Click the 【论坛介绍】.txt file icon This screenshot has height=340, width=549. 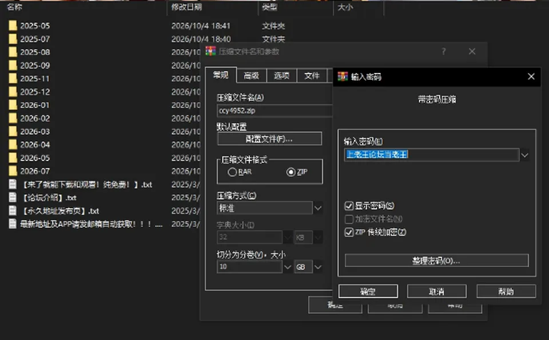(13, 198)
